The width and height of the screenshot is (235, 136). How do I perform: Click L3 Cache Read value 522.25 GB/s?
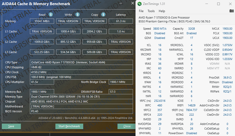(x=42, y=52)
